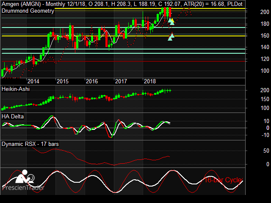Click the 2017 year label on time axis
This screenshot has width=271, height=203.
[121, 81]
